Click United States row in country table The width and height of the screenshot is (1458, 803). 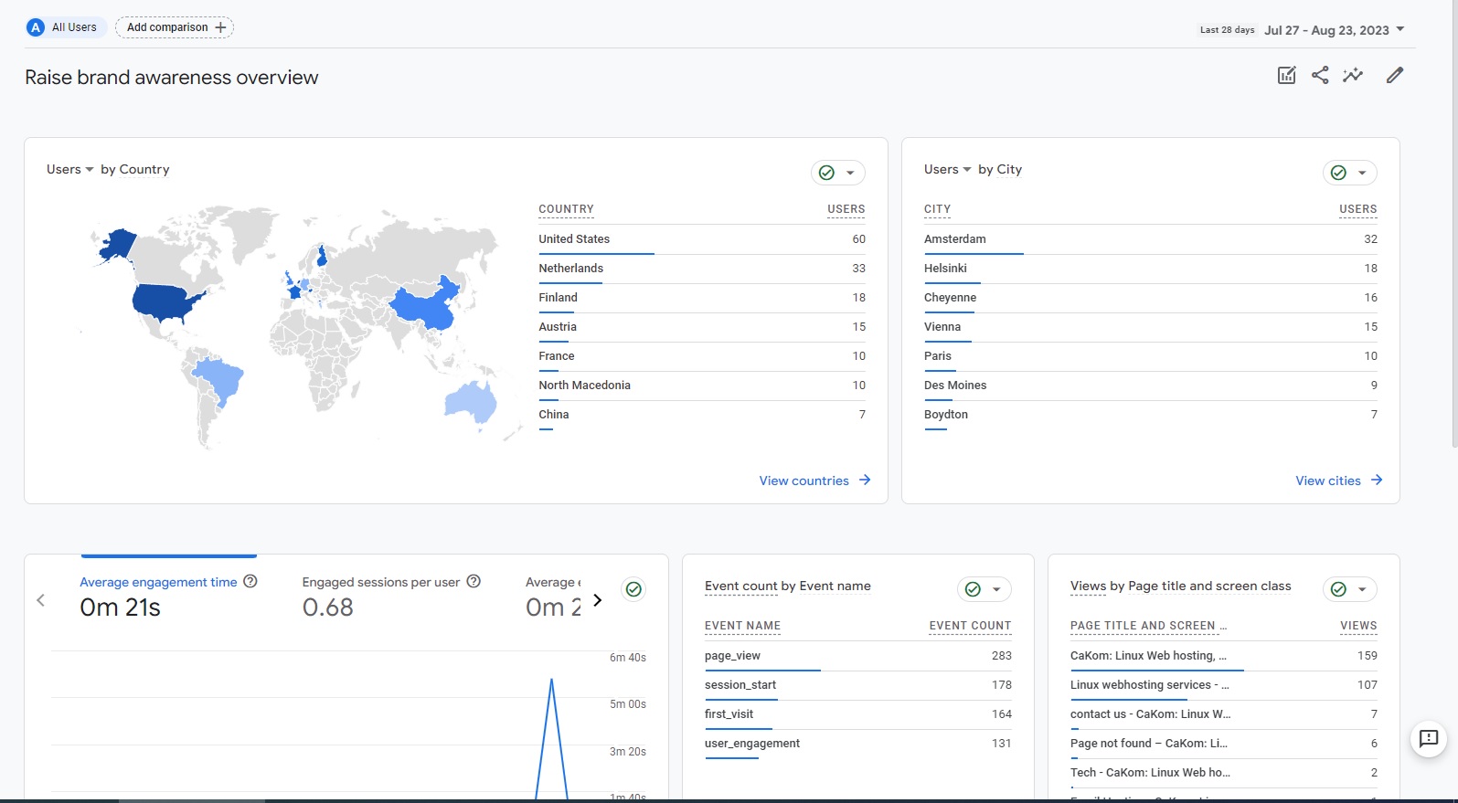pyautogui.click(x=702, y=239)
